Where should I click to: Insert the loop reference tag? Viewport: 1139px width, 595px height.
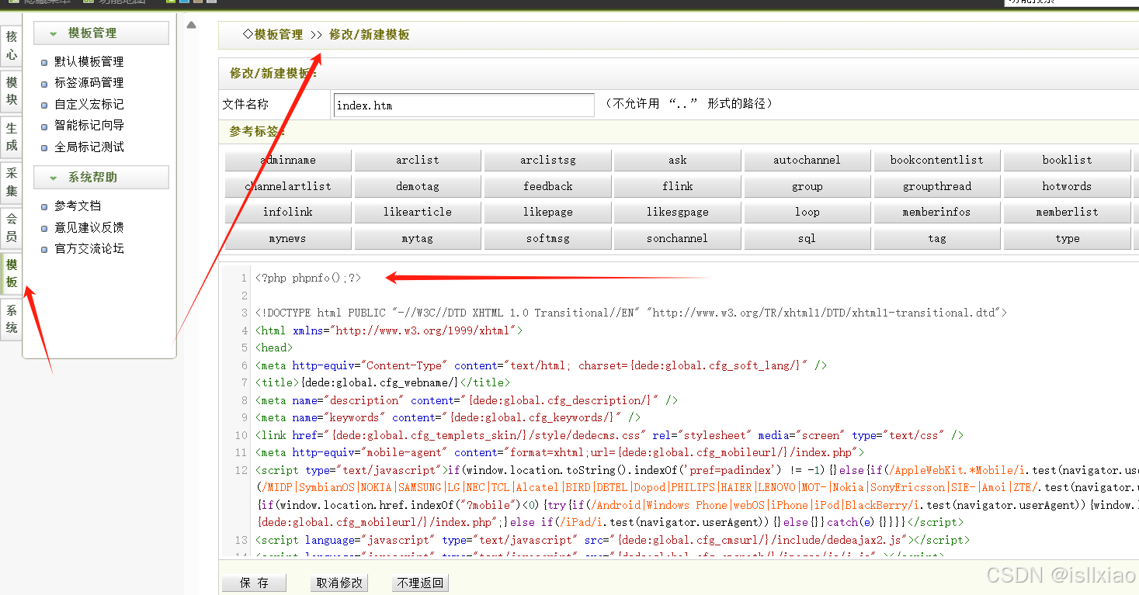tap(807, 212)
